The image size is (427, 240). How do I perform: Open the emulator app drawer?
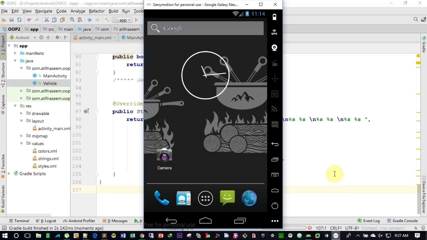[205, 198]
